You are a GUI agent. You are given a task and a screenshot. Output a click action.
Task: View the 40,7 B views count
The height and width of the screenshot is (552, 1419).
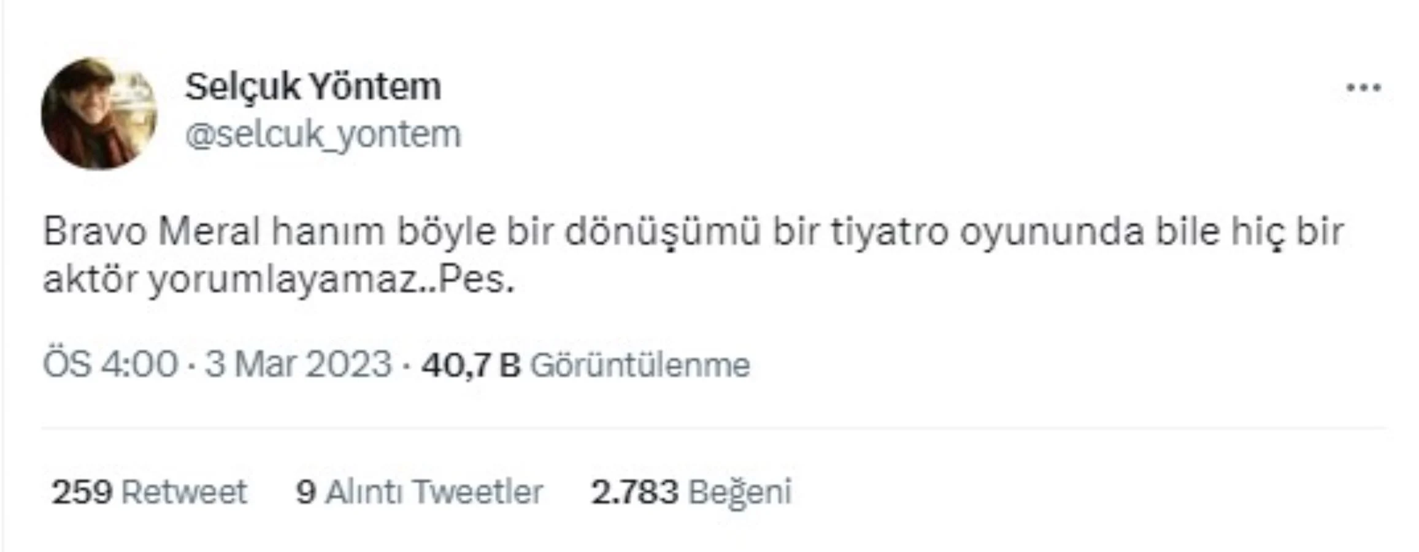[471, 365]
